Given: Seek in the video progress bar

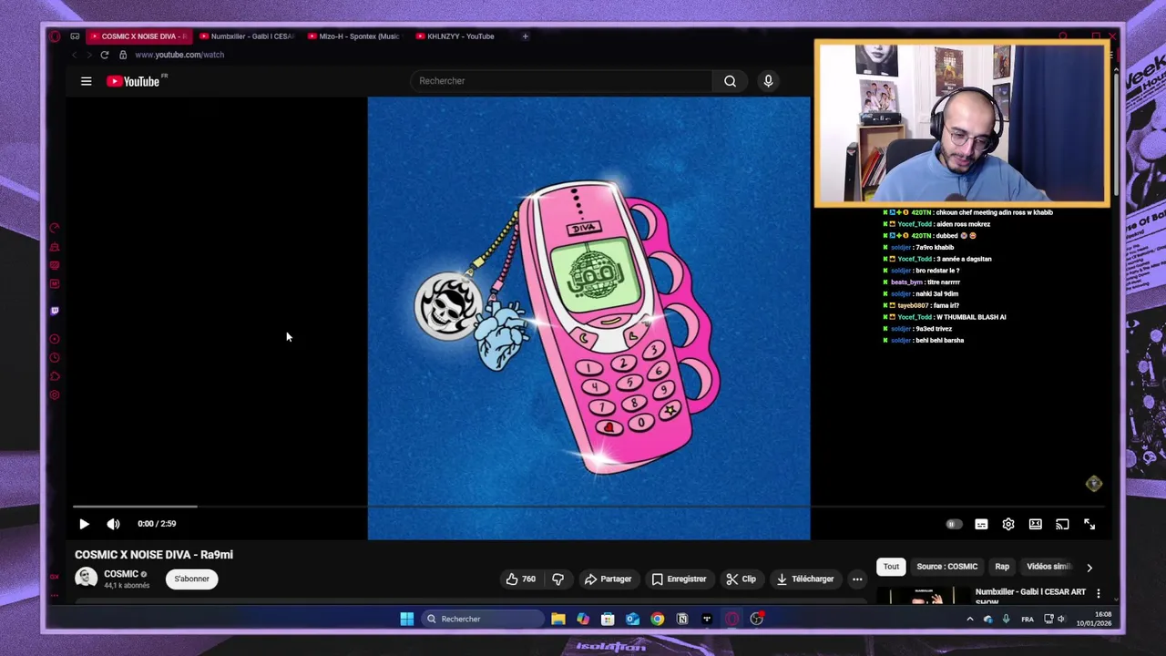Looking at the screenshot, I should [x=588, y=506].
